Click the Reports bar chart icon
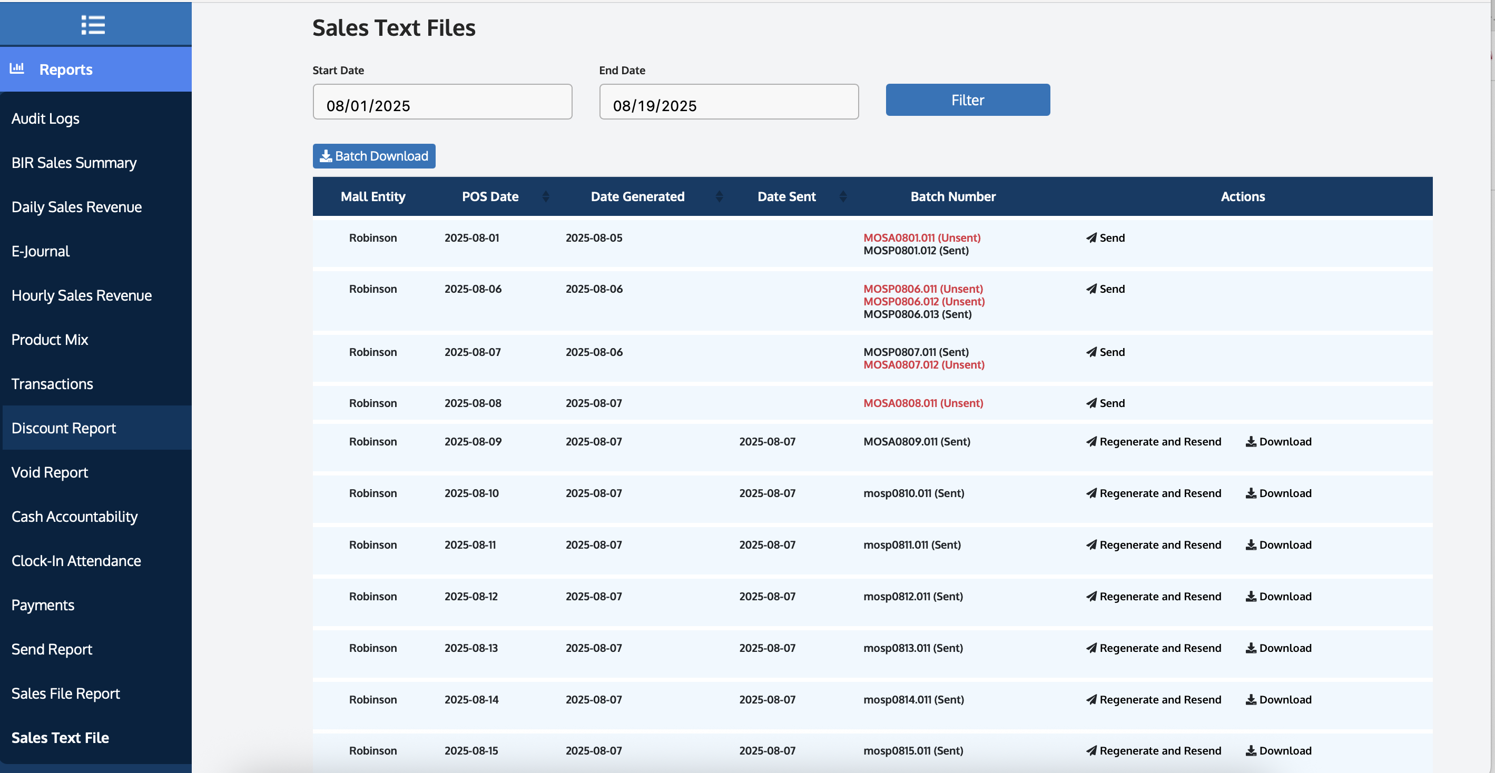Screen dimensions: 1495x773 (17, 68)
